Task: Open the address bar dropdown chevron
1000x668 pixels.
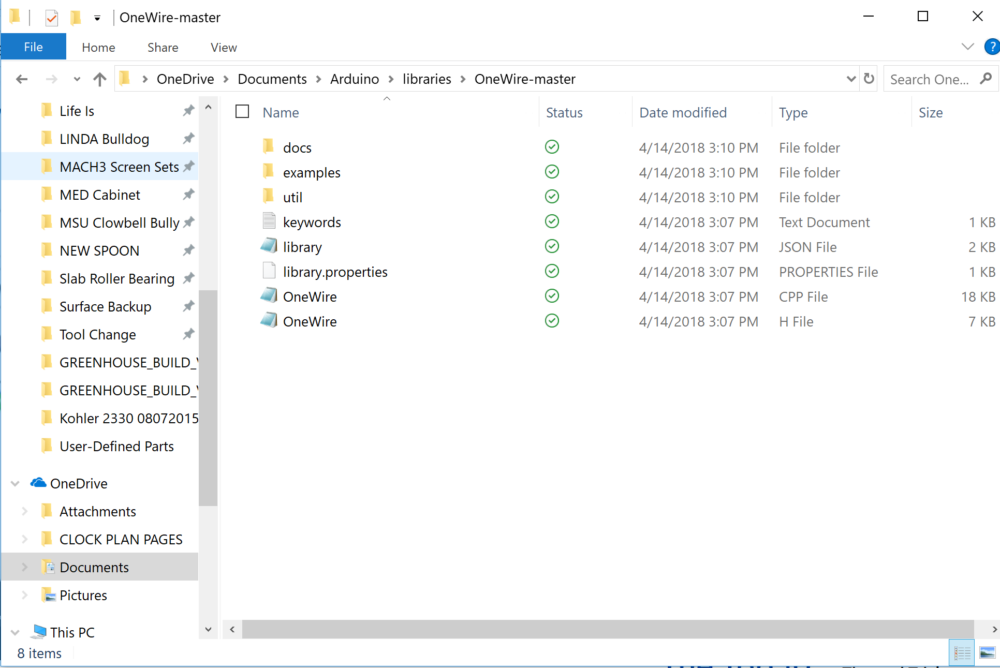Action: coord(851,79)
